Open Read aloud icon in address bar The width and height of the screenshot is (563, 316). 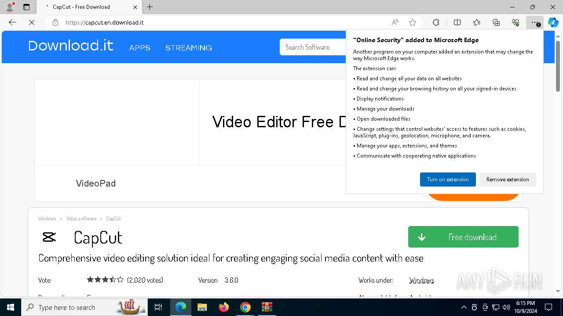[x=395, y=22]
